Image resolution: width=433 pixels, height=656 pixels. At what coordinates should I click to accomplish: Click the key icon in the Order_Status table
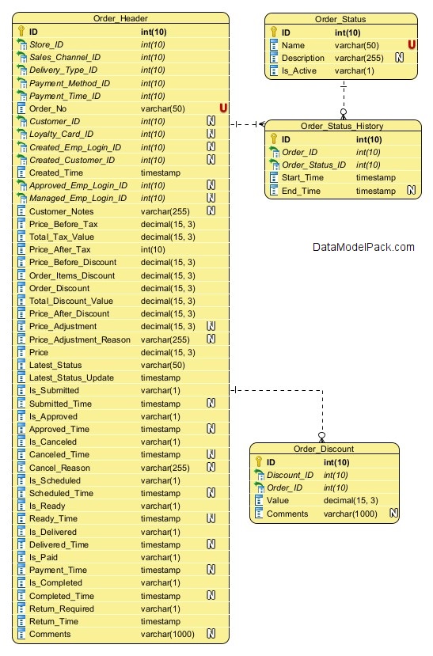(x=274, y=32)
